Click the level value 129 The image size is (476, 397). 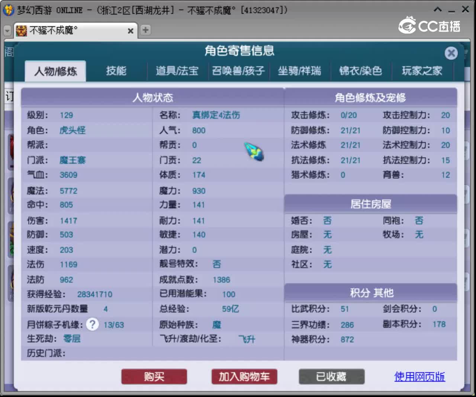point(67,115)
